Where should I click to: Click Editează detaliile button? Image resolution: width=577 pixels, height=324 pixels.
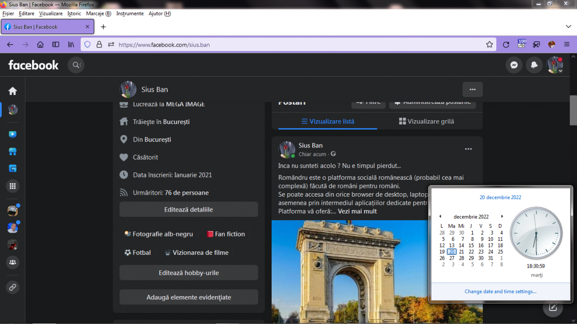click(188, 210)
